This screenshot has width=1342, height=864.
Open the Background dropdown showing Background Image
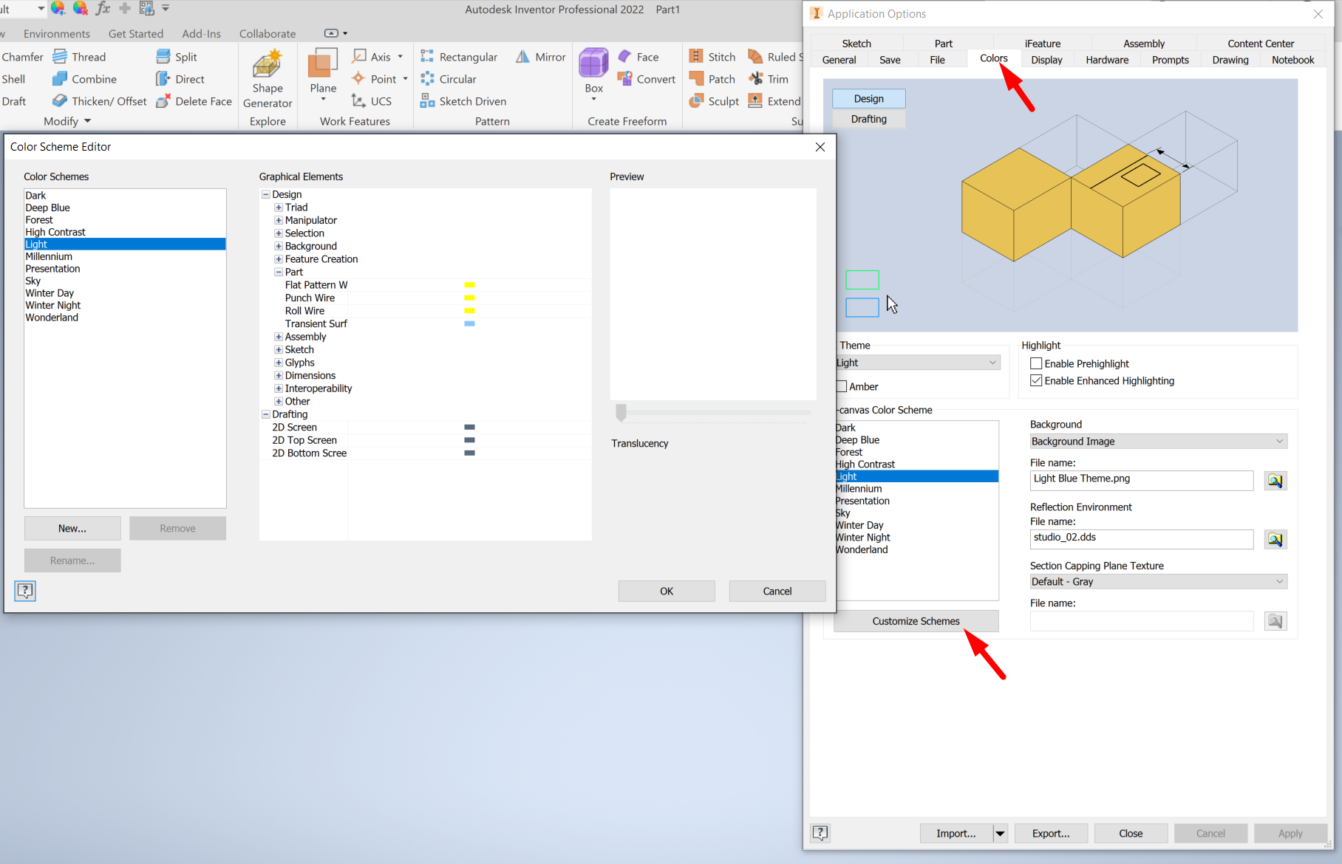click(x=1157, y=441)
